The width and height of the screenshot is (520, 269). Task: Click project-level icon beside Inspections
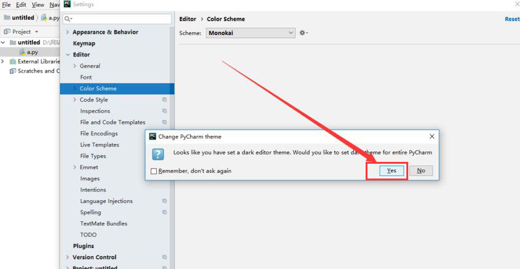164,111
